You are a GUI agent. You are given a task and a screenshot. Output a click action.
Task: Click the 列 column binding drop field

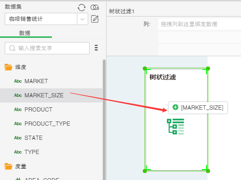(199, 24)
